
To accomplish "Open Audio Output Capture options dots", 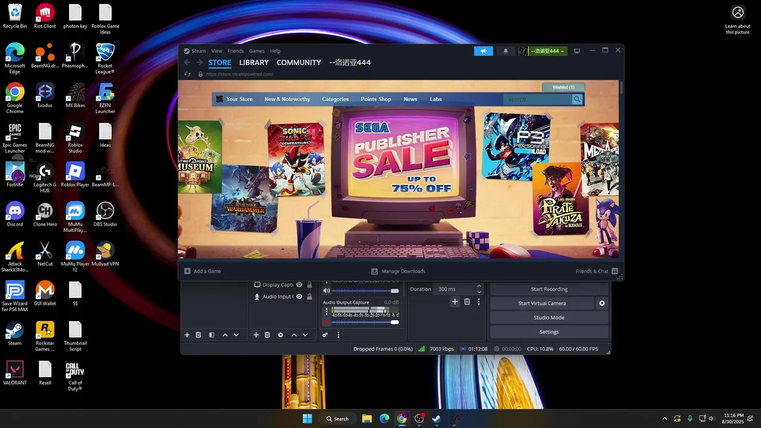I will (326, 311).
